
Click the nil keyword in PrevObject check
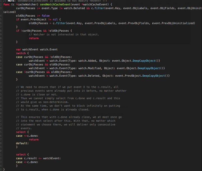click(x=55, y=19)
